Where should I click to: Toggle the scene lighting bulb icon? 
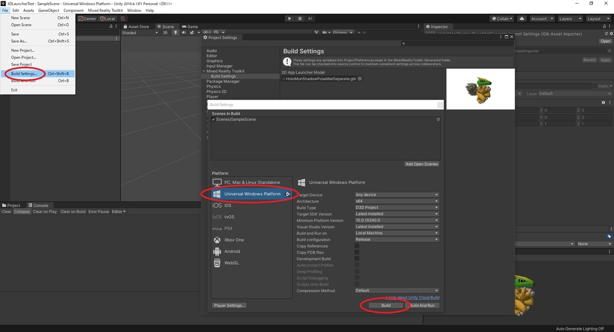click(x=175, y=33)
